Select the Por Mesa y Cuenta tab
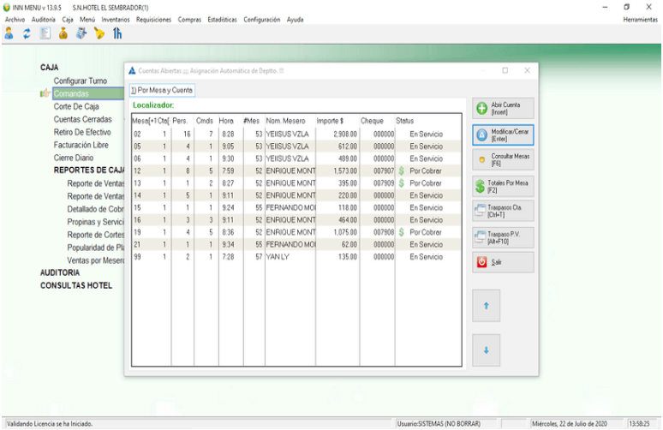This screenshot has width=663, height=430. point(162,90)
